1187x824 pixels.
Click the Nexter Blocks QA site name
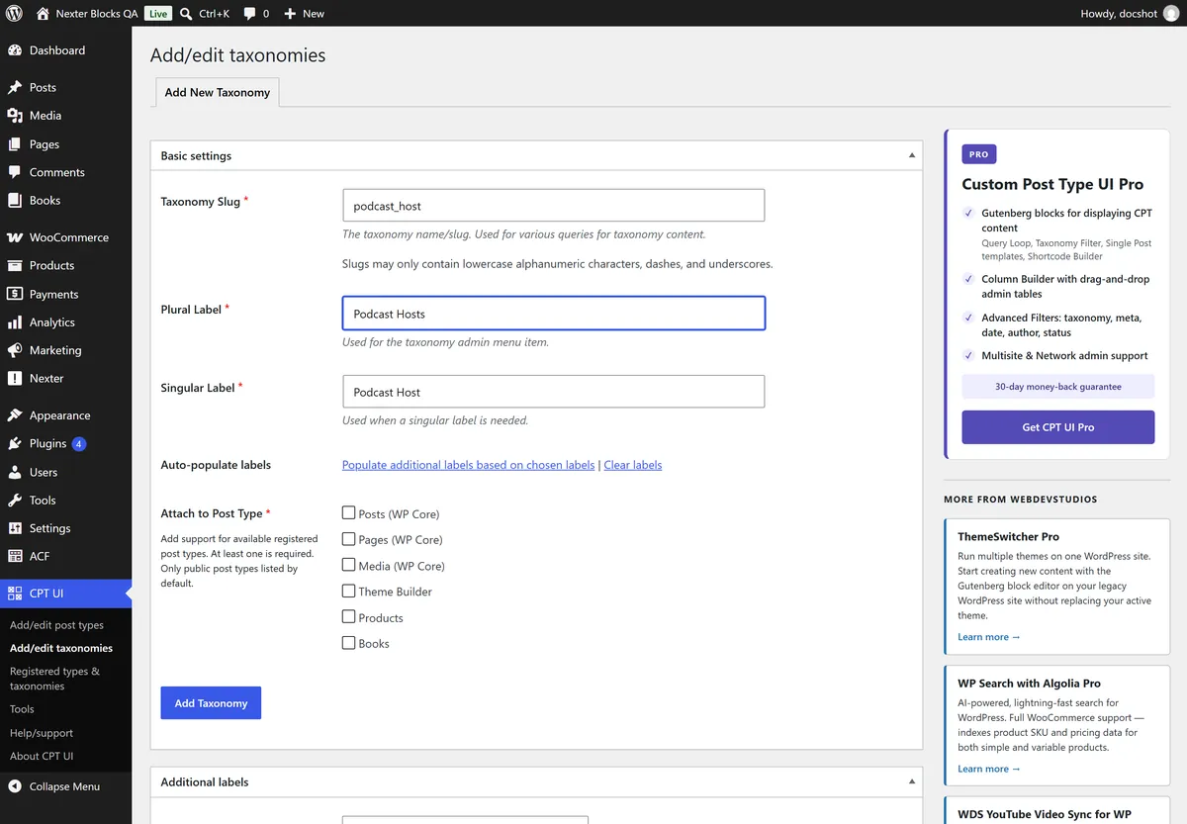pos(99,14)
